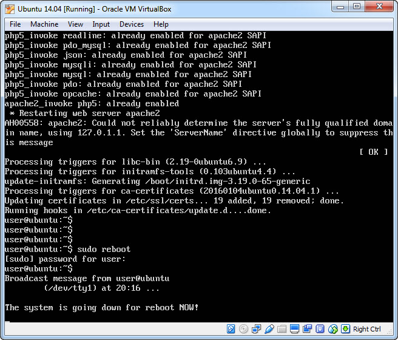The image size is (398, 340).
Task: Click the 'AH00558: apache2' warning line
Action: pyautogui.click(x=198, y=133)
